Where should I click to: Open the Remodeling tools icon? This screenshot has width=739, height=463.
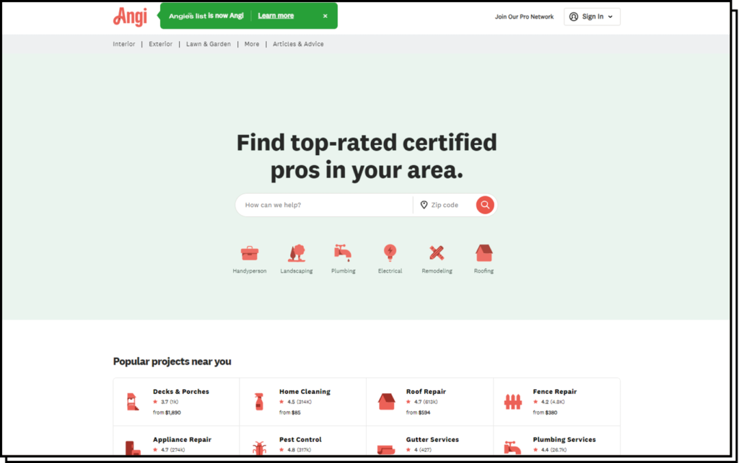[437, 253]
